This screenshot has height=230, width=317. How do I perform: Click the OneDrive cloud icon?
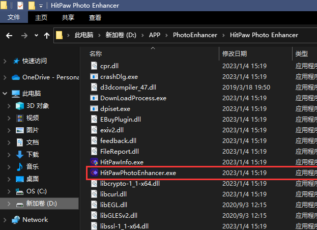[16, 77]
